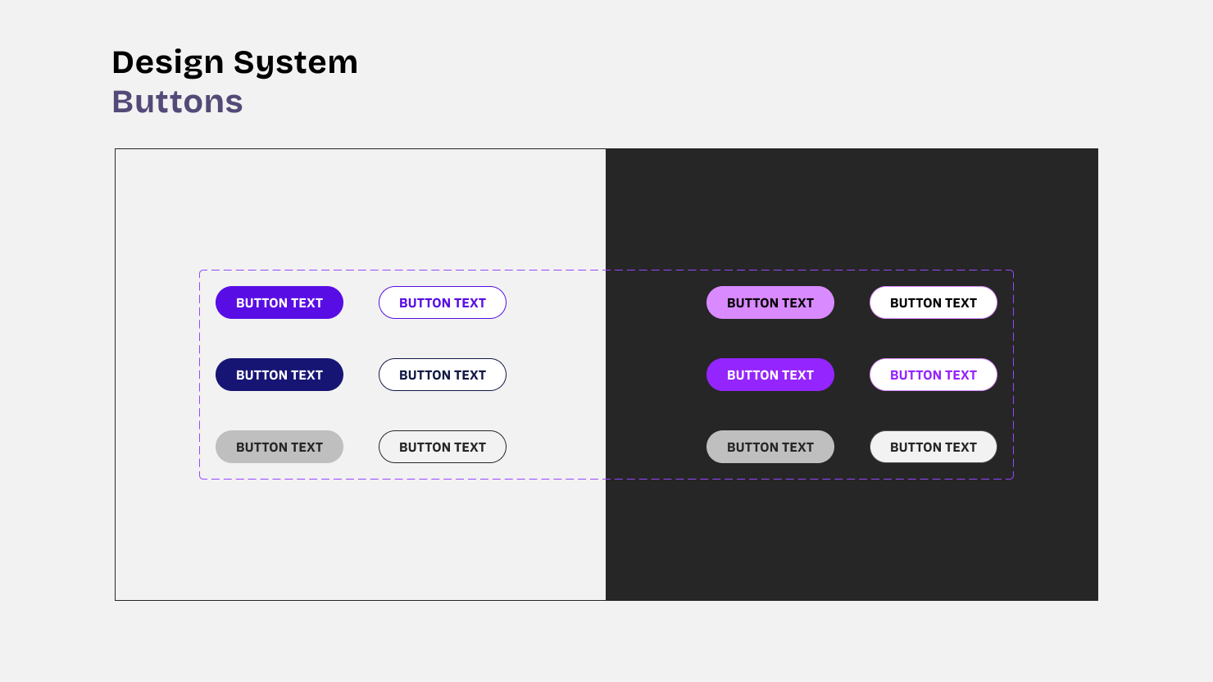This screenshot has width=1213, height=682.
Task: Click the solid violet button on the light panel
Action: coord(279,302)
